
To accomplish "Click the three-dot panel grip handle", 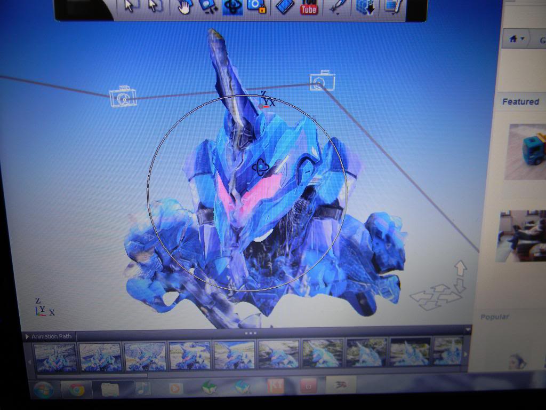I will tap(251, 333).
